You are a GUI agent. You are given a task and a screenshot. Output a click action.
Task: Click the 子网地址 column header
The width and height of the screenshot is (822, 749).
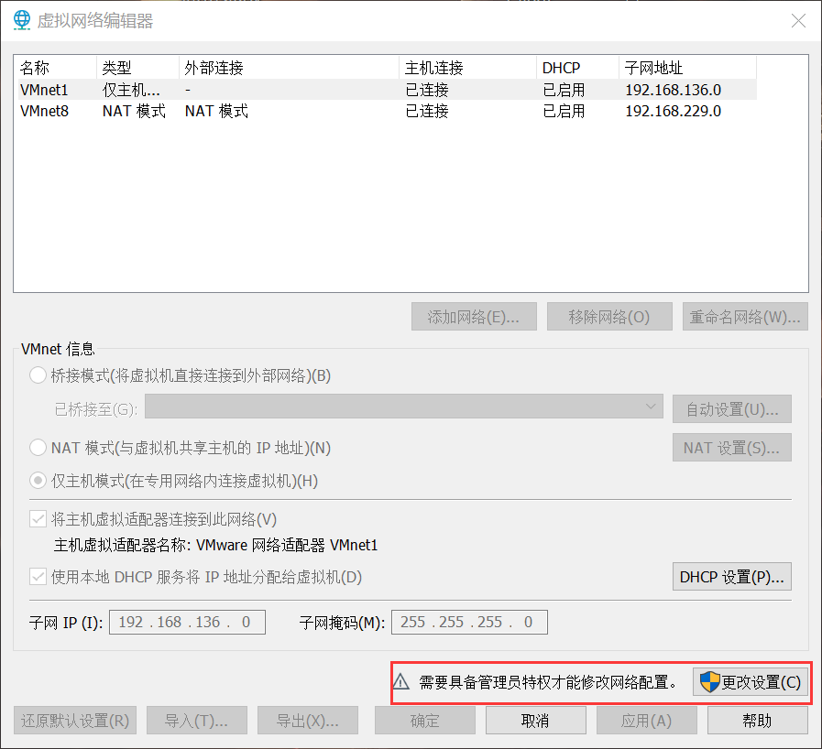[x=687, y=68]
